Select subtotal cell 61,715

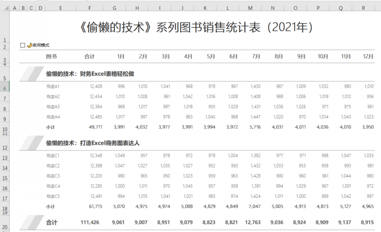96,207
